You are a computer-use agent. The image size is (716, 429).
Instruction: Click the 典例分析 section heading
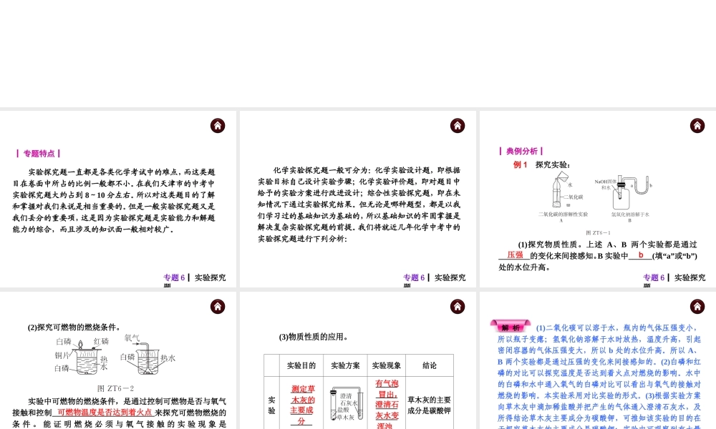pos(521,151)
